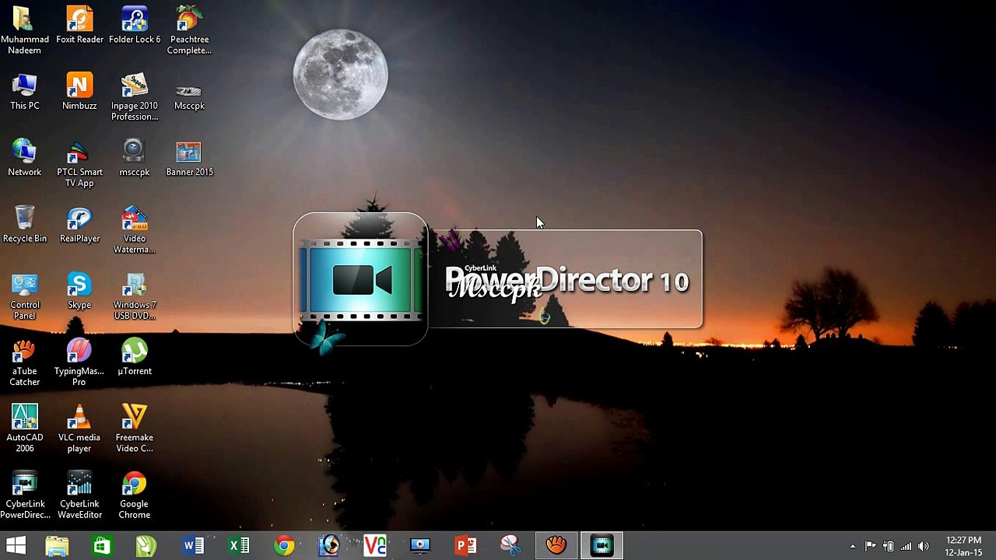Show hidden system tray icons

852,546
